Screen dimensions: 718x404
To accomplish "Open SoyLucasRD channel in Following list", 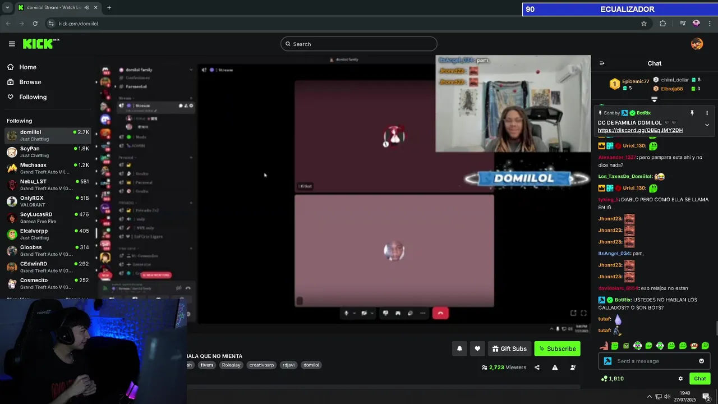I will point(48,218).
